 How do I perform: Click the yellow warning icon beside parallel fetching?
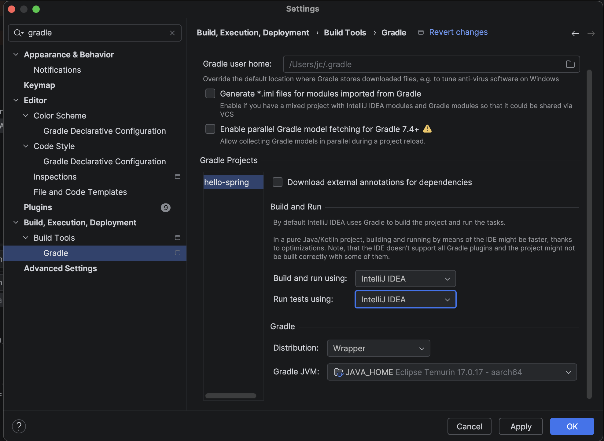[427, 129]
